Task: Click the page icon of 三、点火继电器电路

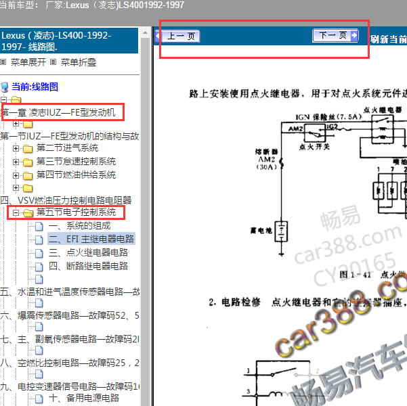Action: tap(39, 253)
